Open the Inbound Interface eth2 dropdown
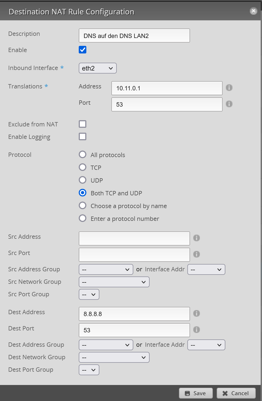This screenshot has height=401, width=262. pos(97,68)
